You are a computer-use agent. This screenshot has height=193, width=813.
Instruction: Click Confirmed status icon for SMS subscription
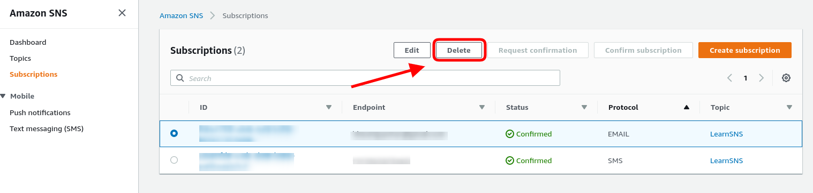coord(510,160)
